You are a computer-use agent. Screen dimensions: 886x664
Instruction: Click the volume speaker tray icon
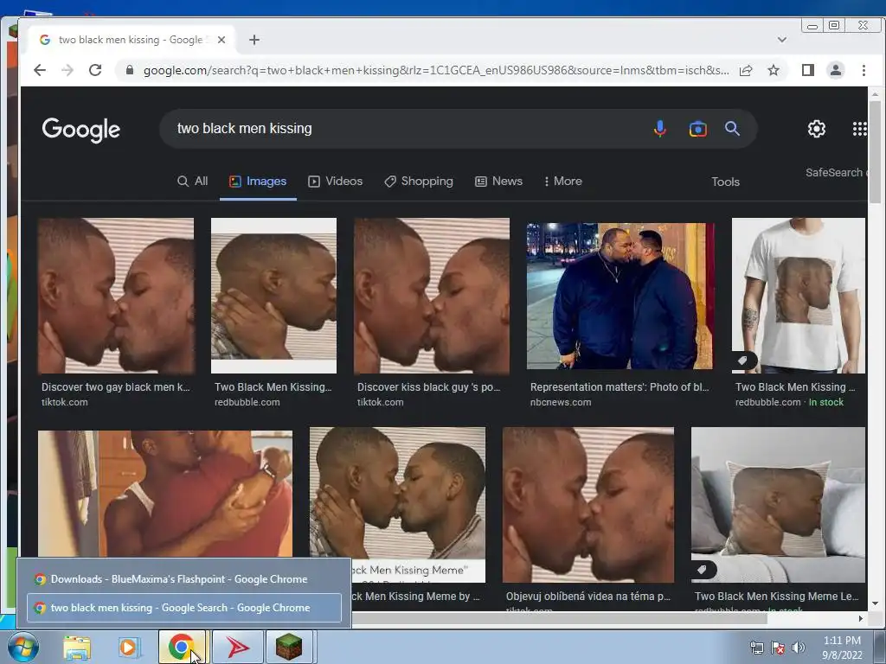798,648
